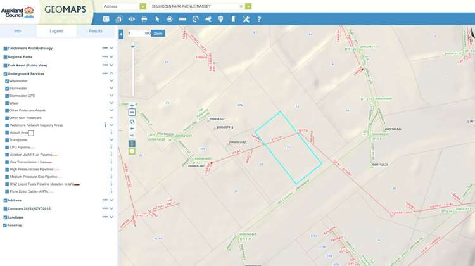Open the Address search type dropdown

pos(142,6)
